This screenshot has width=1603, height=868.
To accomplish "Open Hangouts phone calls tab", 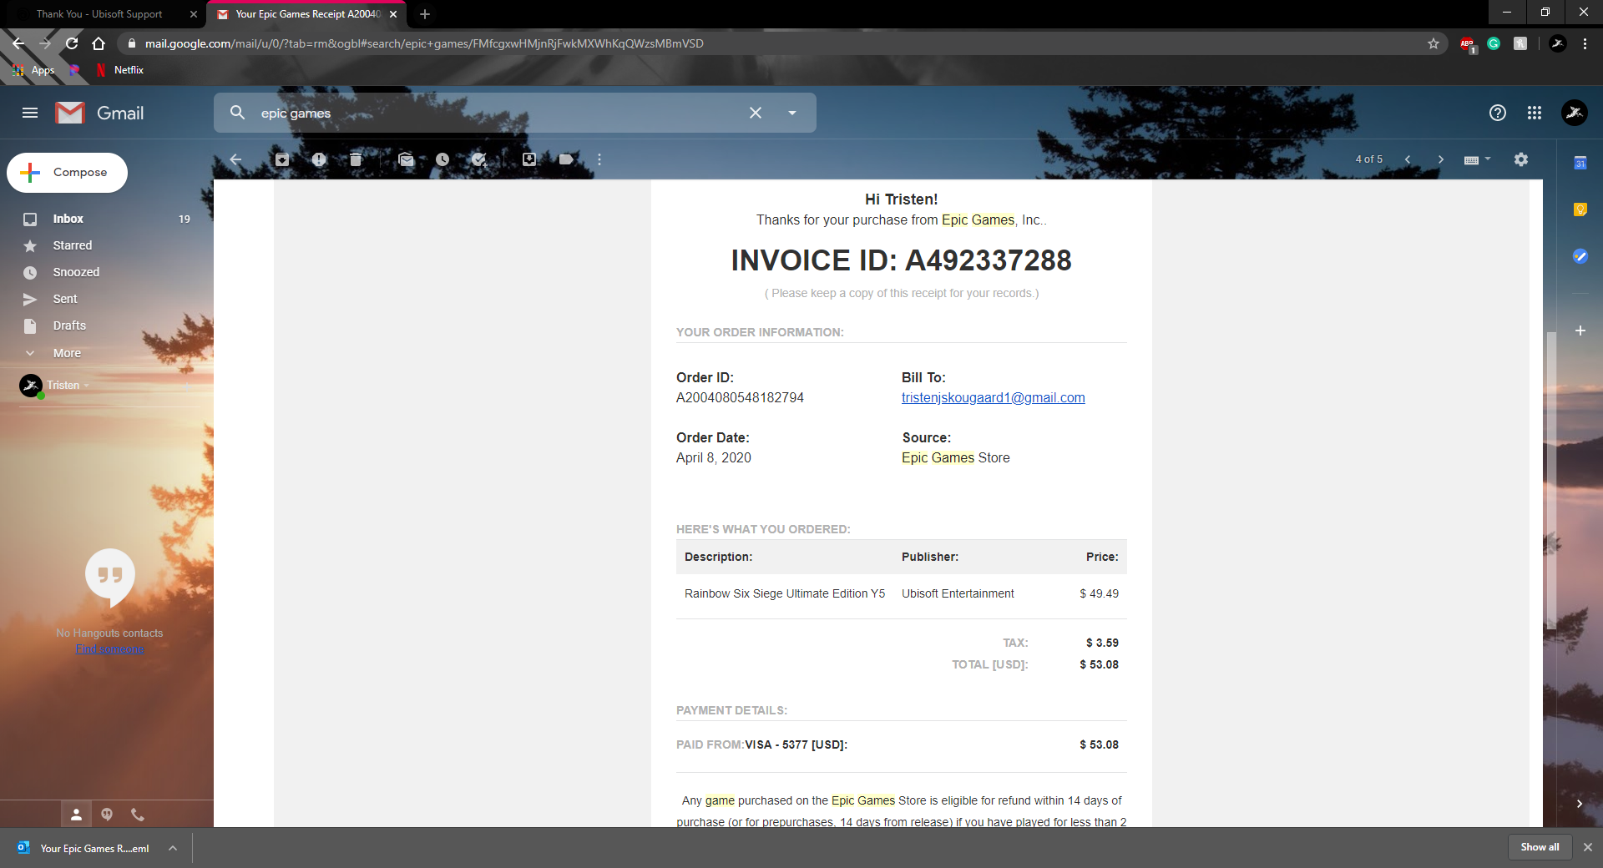I will pyautogui.click(x=138, y=815).
